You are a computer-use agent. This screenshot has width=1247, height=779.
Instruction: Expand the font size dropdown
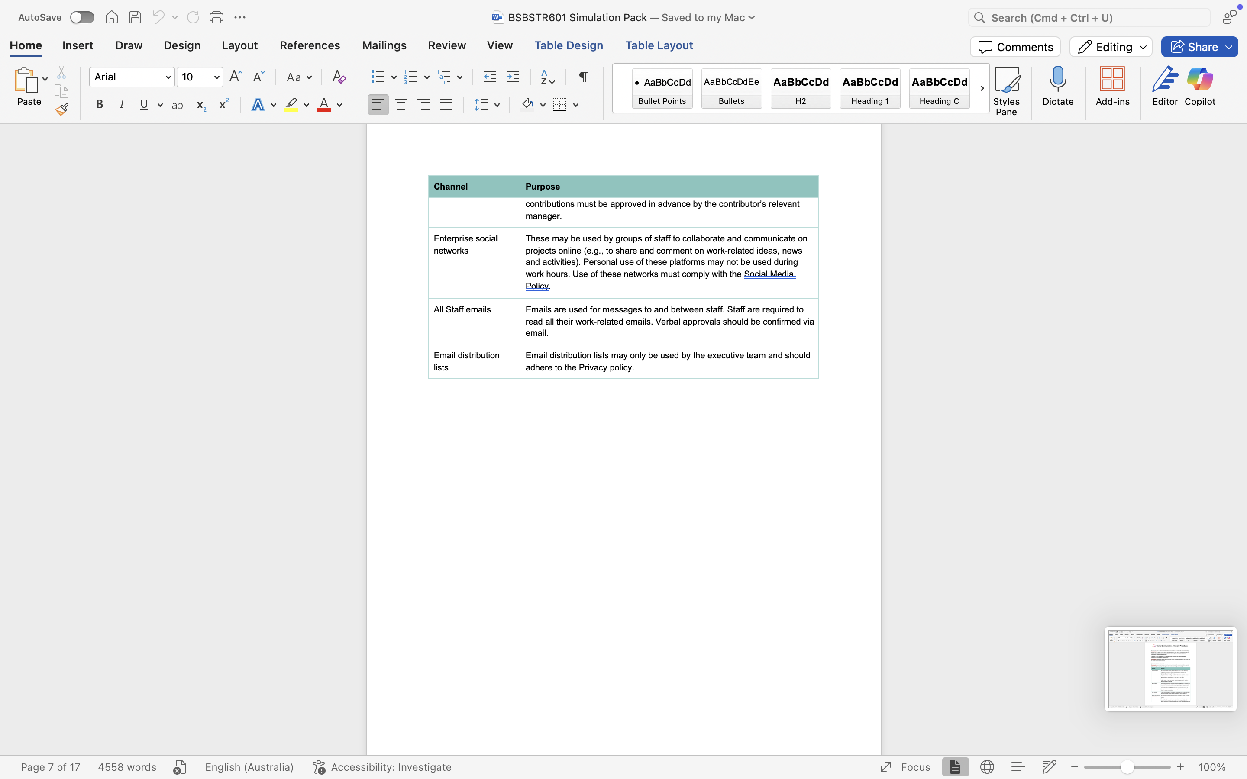point(217,77)
